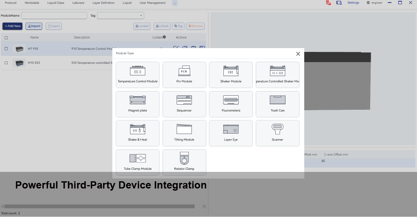Choose the Sequencer module type
This screenshot has height=217, width=417.
(184, 104)
